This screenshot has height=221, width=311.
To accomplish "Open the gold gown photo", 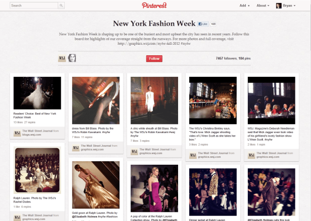I will [96, 185].
